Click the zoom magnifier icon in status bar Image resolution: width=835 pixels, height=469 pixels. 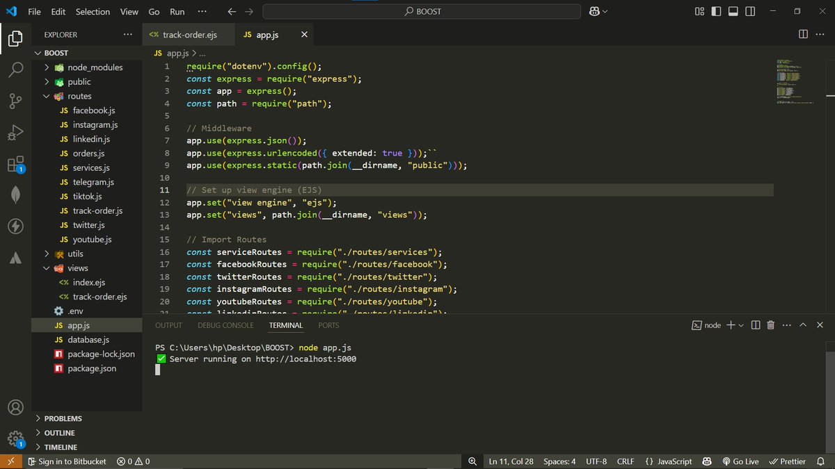coord(472,461)
